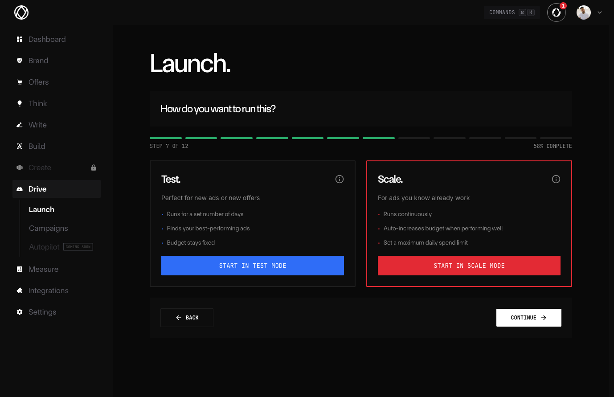Click the info icon on Test card
The image size is (614, 397).
340,179
